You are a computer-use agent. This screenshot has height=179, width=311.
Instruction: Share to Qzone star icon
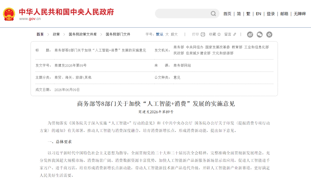point(269,34)
